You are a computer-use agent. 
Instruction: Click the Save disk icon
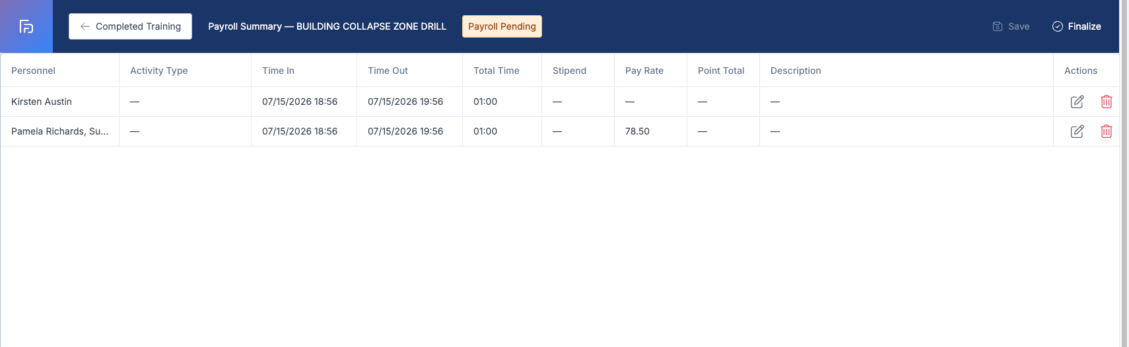[x=998, y=26]
